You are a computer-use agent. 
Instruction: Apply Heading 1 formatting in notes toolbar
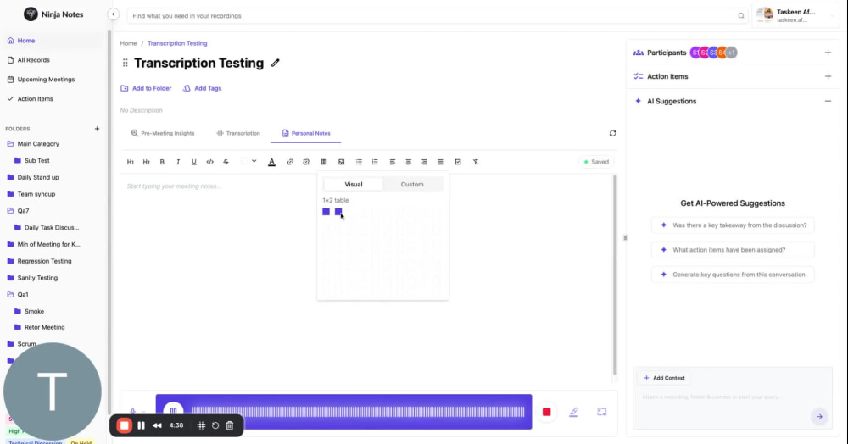pyautogui.click(x=131, y=162)
